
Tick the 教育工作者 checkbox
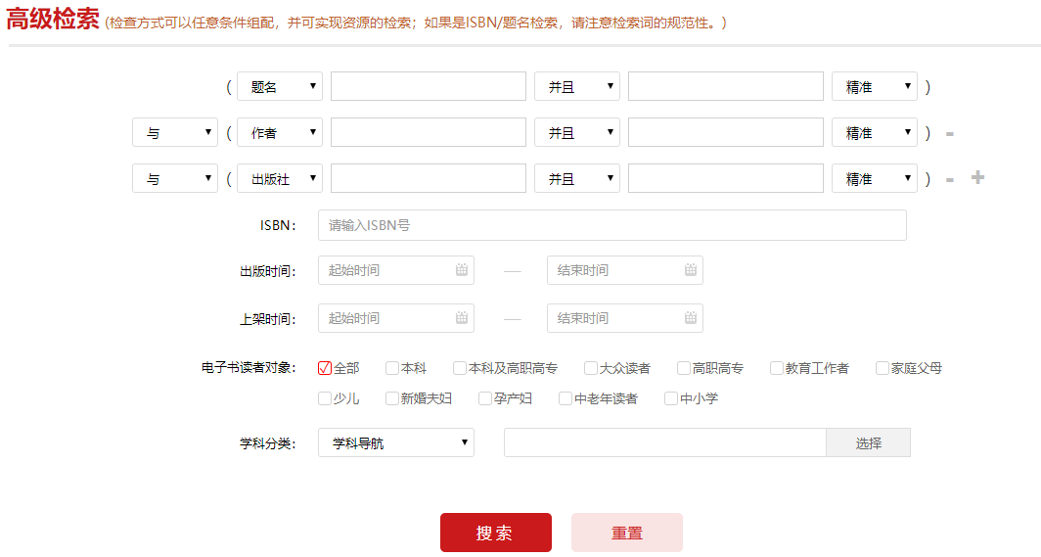coord(777,368)
